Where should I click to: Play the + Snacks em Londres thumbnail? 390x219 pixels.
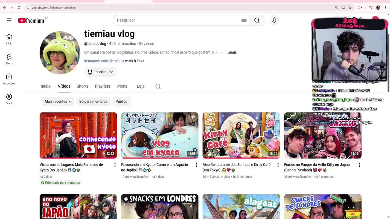(160, 207)
